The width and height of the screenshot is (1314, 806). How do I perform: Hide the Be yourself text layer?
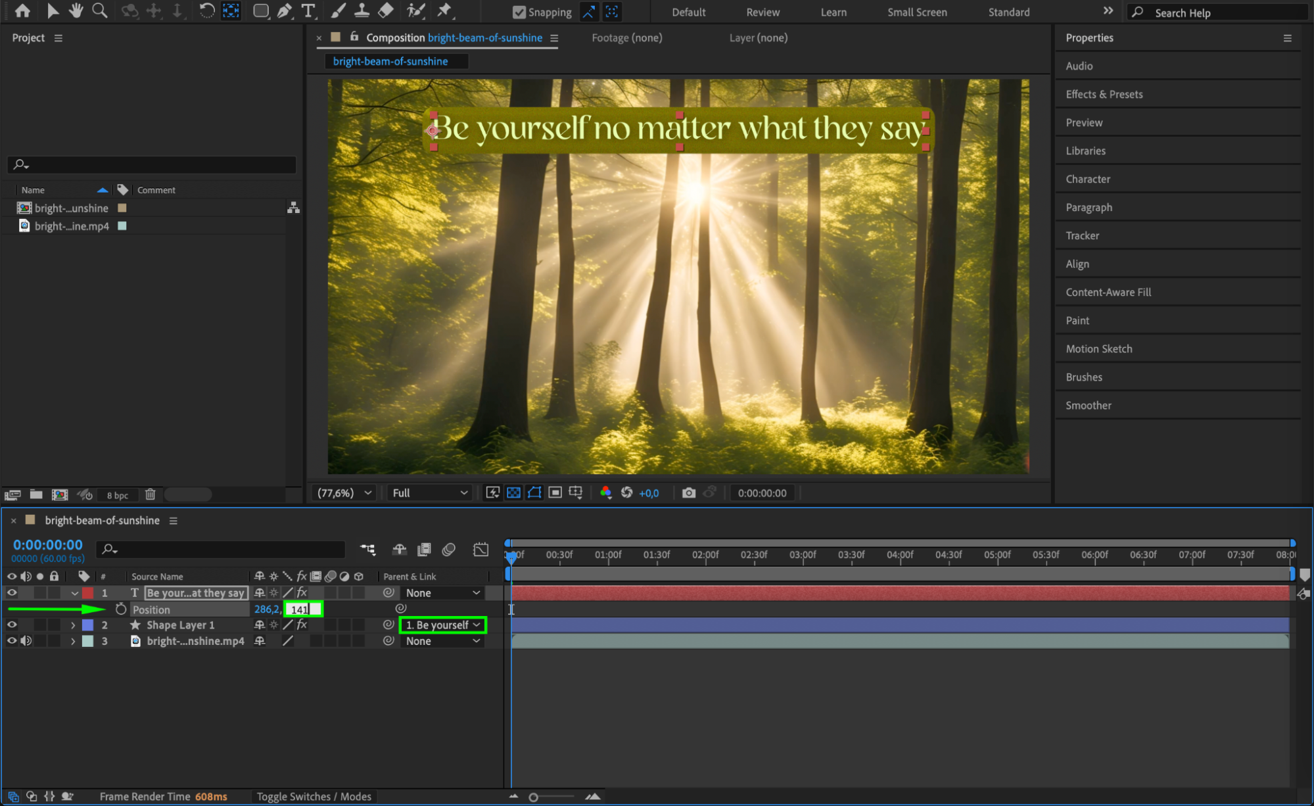(12, 593)
